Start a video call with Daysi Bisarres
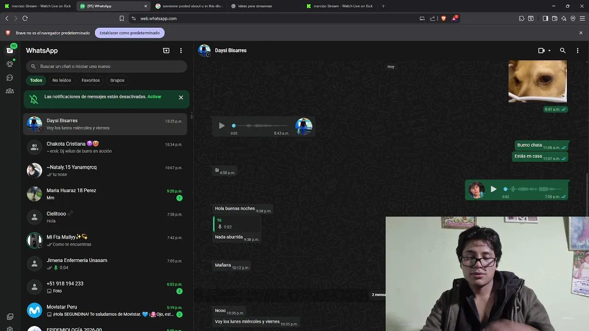Image resolution: width=589 pixels, height=331 pixels. (542, 51)
